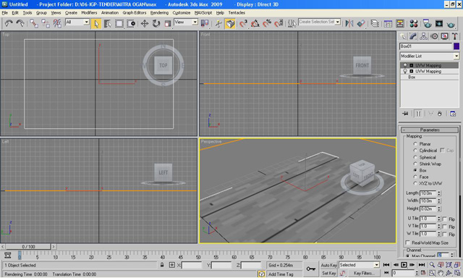
Task: Click the Unlink Selection icon
Action: (x=46, y=23)
